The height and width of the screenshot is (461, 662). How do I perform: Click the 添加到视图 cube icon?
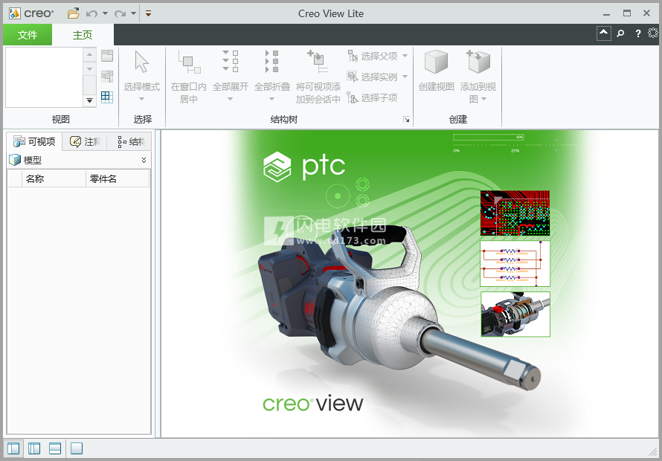[478, 62]
